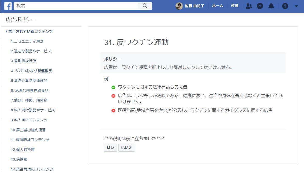This screenshot has height=173, width=304.
Task: Click いいえ feedback button
Action: click(127, 148)
